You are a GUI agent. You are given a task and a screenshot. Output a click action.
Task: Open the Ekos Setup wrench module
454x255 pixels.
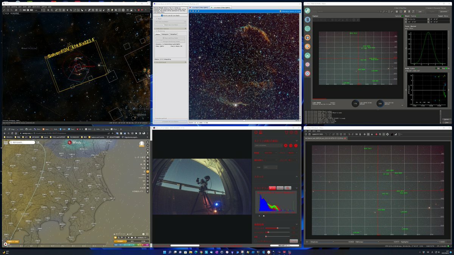coord(308,11)
